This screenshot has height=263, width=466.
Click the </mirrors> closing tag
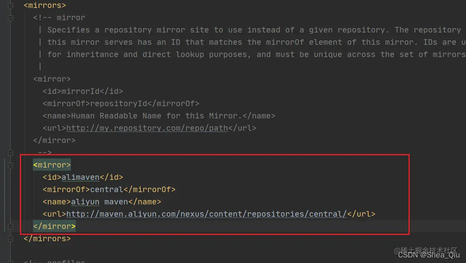pos(47,239)
